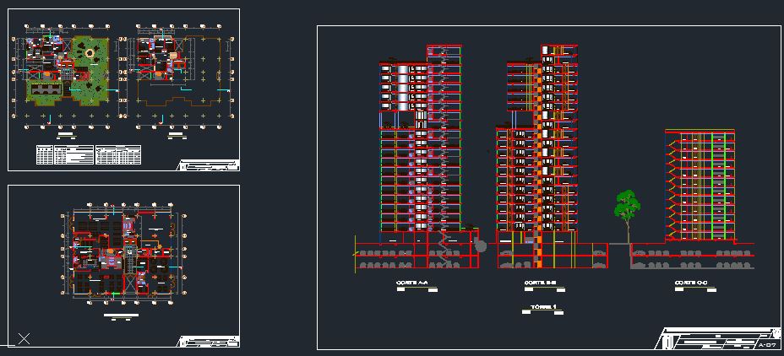The image size is (784, 356).
Task: Click the title block of top-left sheet
Action: pyautogui.click(x=208, y=165)
